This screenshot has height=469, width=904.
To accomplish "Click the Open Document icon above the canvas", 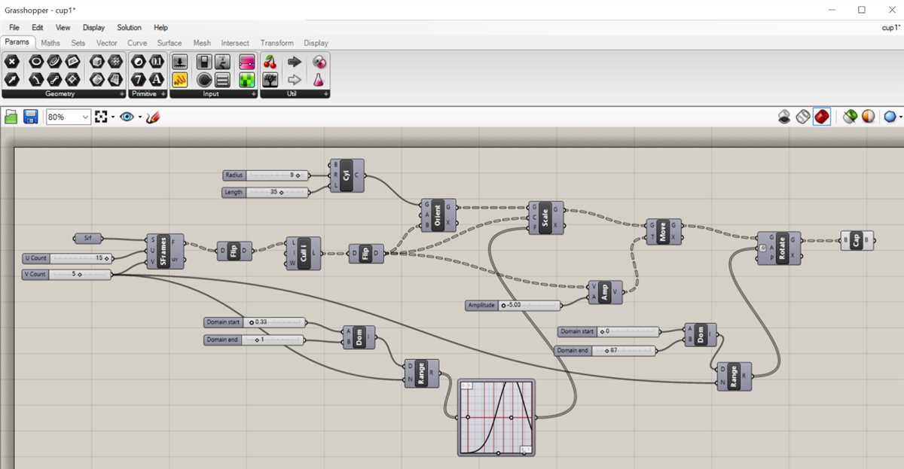I will [x=11, y=117].
